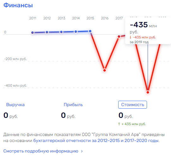This screenshot has height=156, width=171.
Task: Click the 2017 year axis label
Action: click(119, 18)
